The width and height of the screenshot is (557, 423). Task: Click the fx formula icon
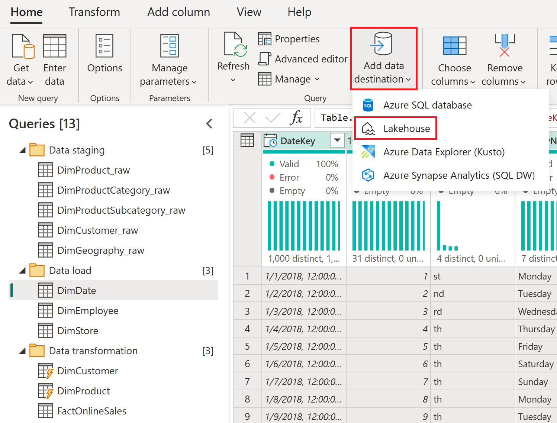point(296,118)
